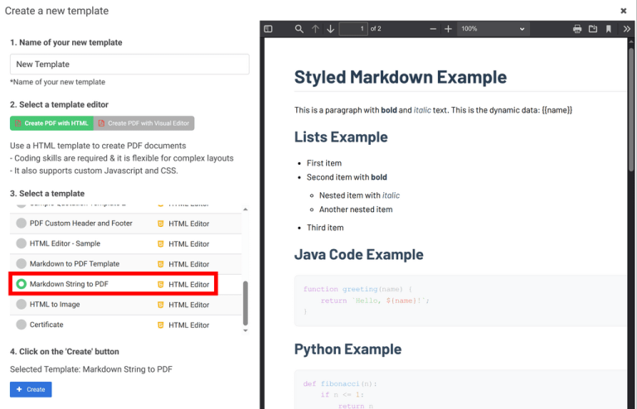Go to previous PDF page arrow

coord(315,29)
